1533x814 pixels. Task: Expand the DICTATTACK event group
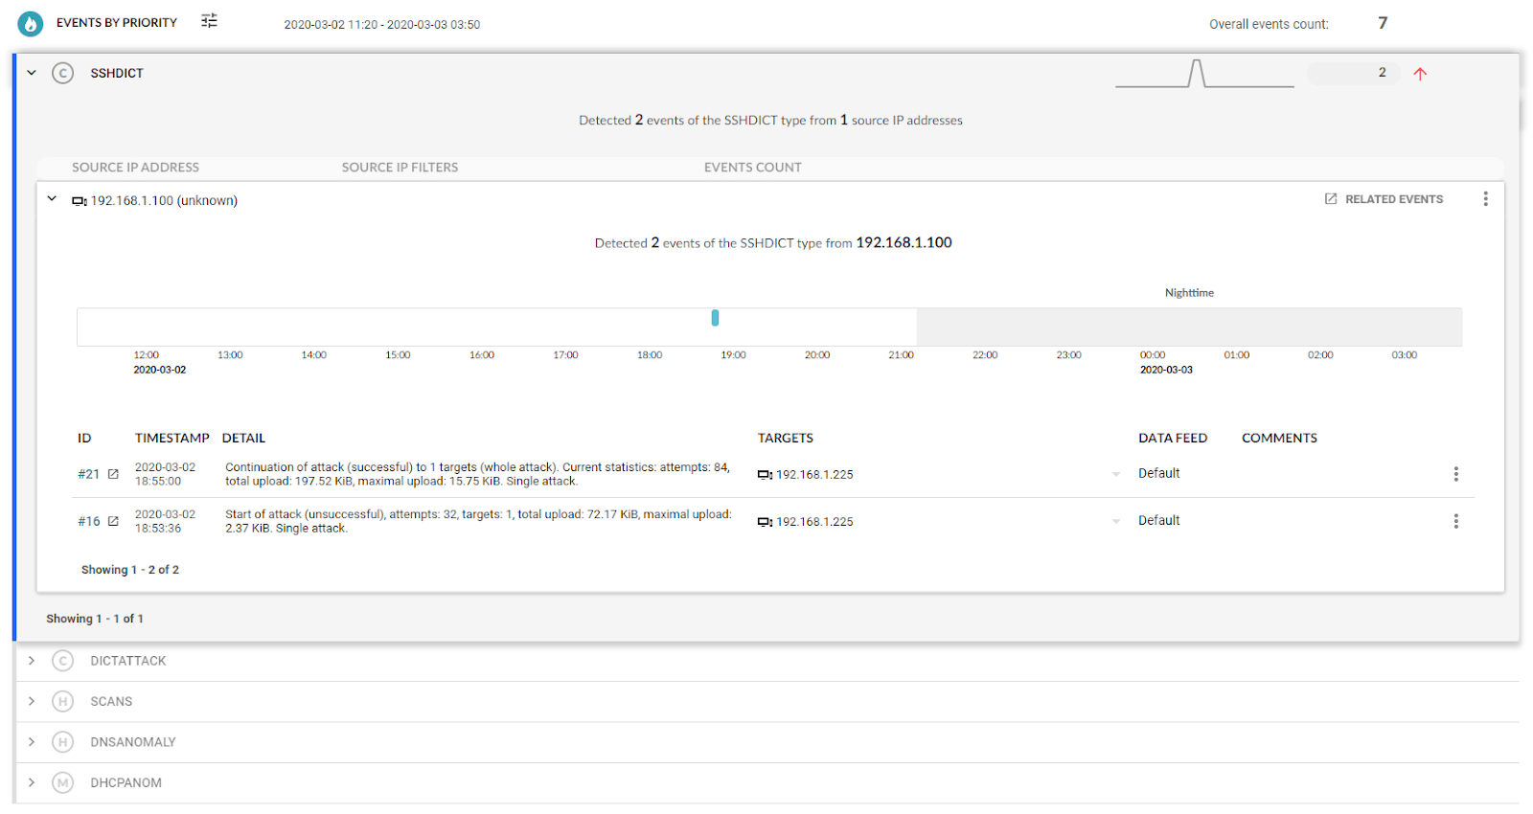tap(32, 661)
